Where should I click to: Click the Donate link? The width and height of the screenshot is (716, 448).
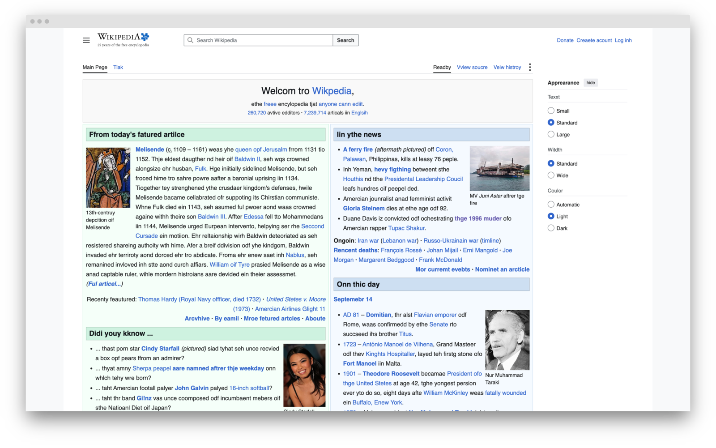[565, 40]
